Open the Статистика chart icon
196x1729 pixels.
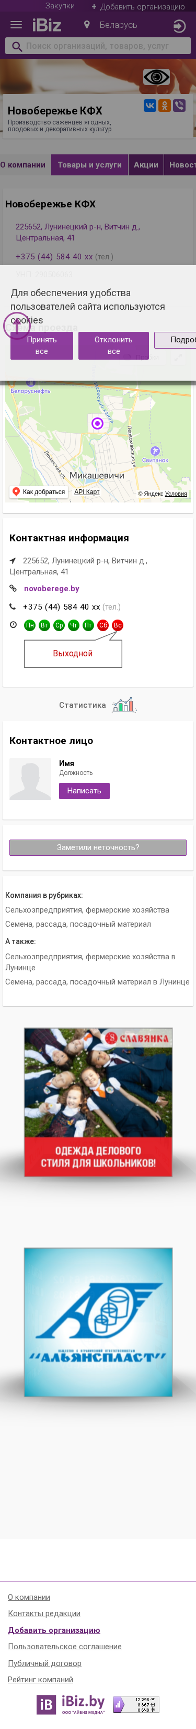(124, 705)
